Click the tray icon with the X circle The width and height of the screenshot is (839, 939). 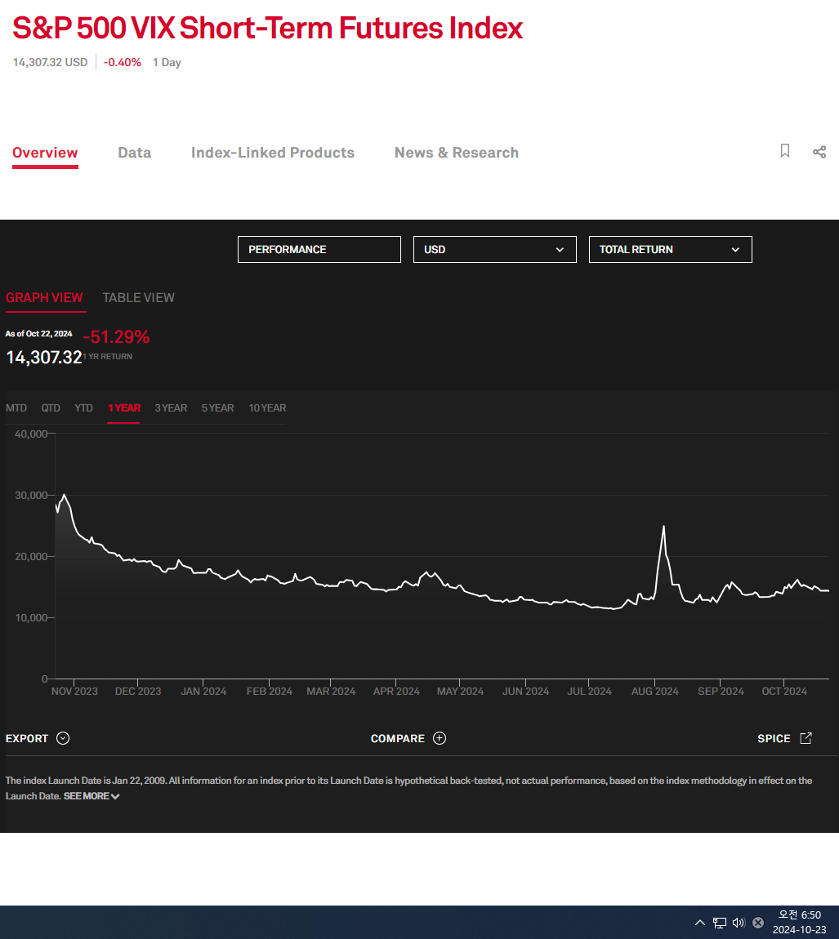pyautogui.click(x=758, y=923)
